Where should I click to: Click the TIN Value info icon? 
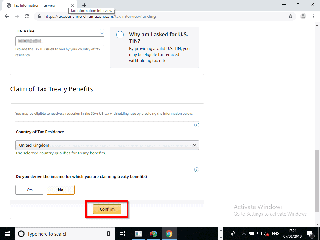coord(102,31)
